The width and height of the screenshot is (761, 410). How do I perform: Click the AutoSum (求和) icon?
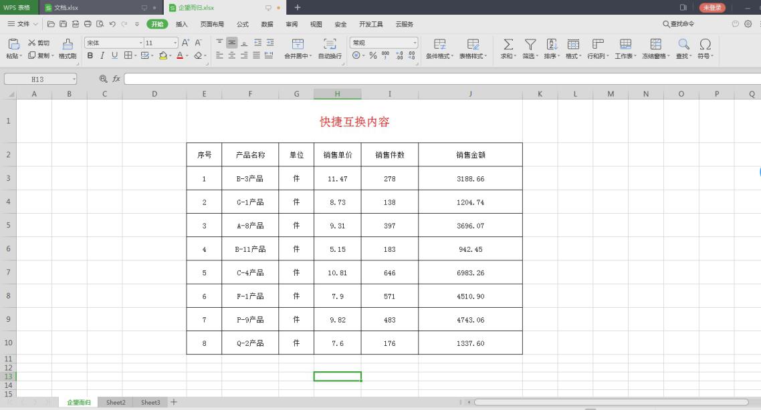(x=508, y=47)
